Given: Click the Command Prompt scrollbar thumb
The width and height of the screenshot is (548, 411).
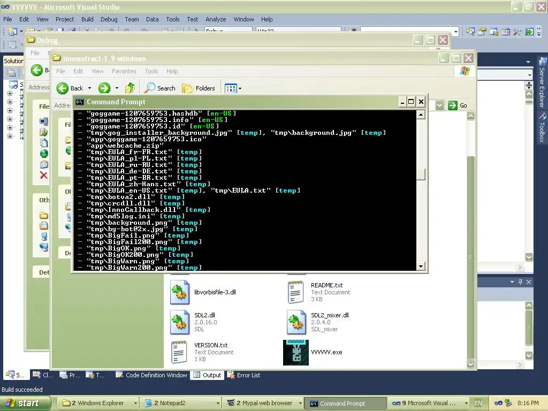Looking at the screenshot, I should tap(421, 174).
